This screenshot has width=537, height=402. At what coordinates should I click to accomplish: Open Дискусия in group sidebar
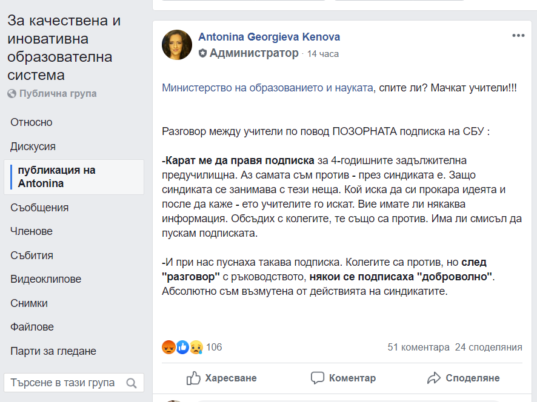point(33,147)
